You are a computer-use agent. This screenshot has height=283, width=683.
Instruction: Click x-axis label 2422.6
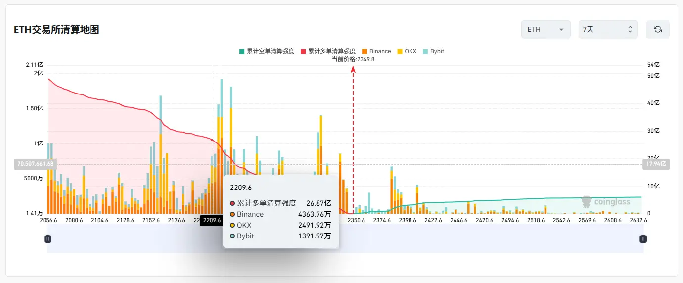click(433, 221)
